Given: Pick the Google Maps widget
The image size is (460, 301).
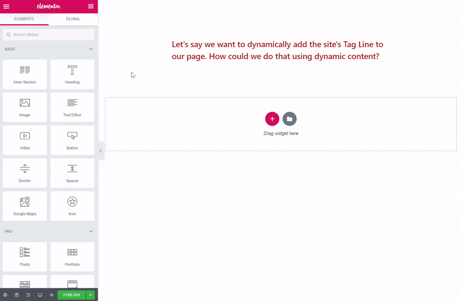Looking at the screenshot, I should tap(25, 206).
